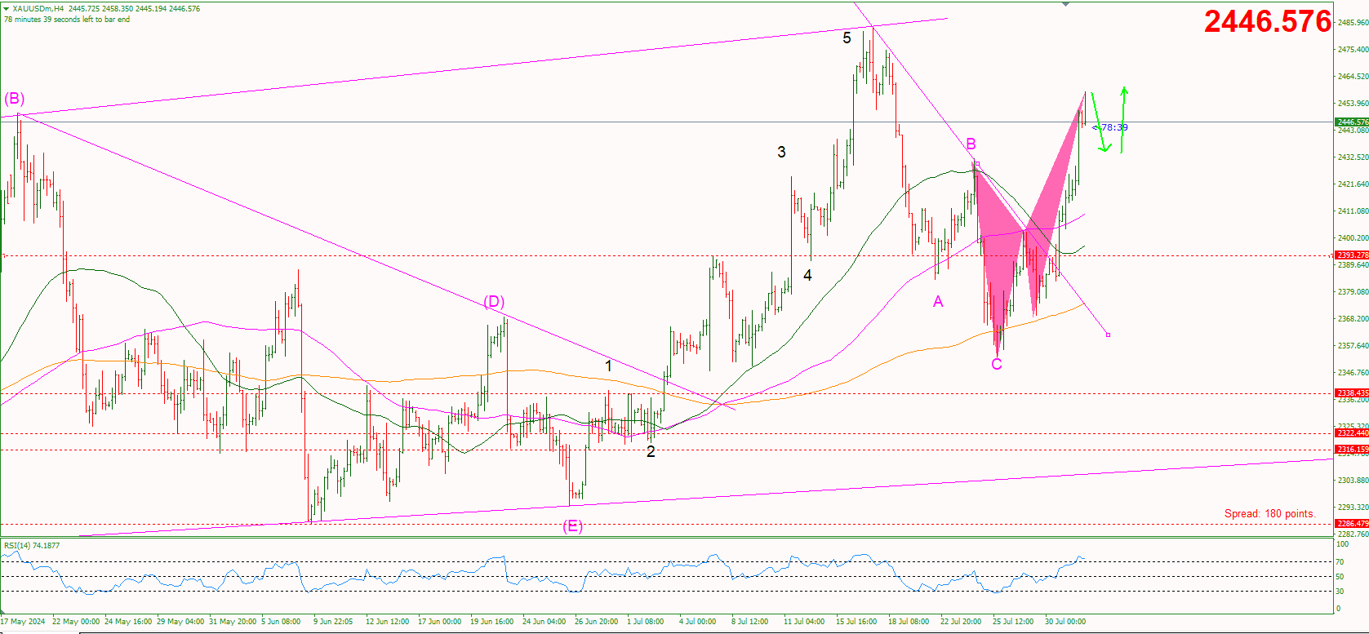Select the magenta correction label C
Screen dimensions: 1369x634
997,364
